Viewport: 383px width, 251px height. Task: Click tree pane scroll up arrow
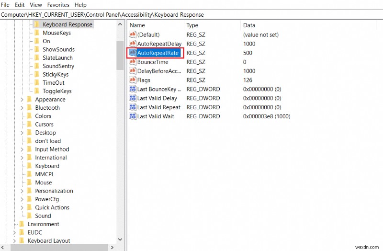[x=120, y=24]
